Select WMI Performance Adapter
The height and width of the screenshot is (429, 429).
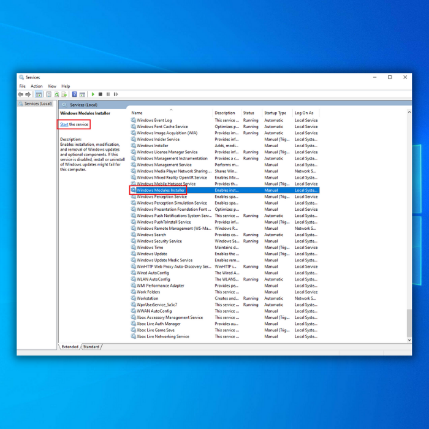[225, 286]
